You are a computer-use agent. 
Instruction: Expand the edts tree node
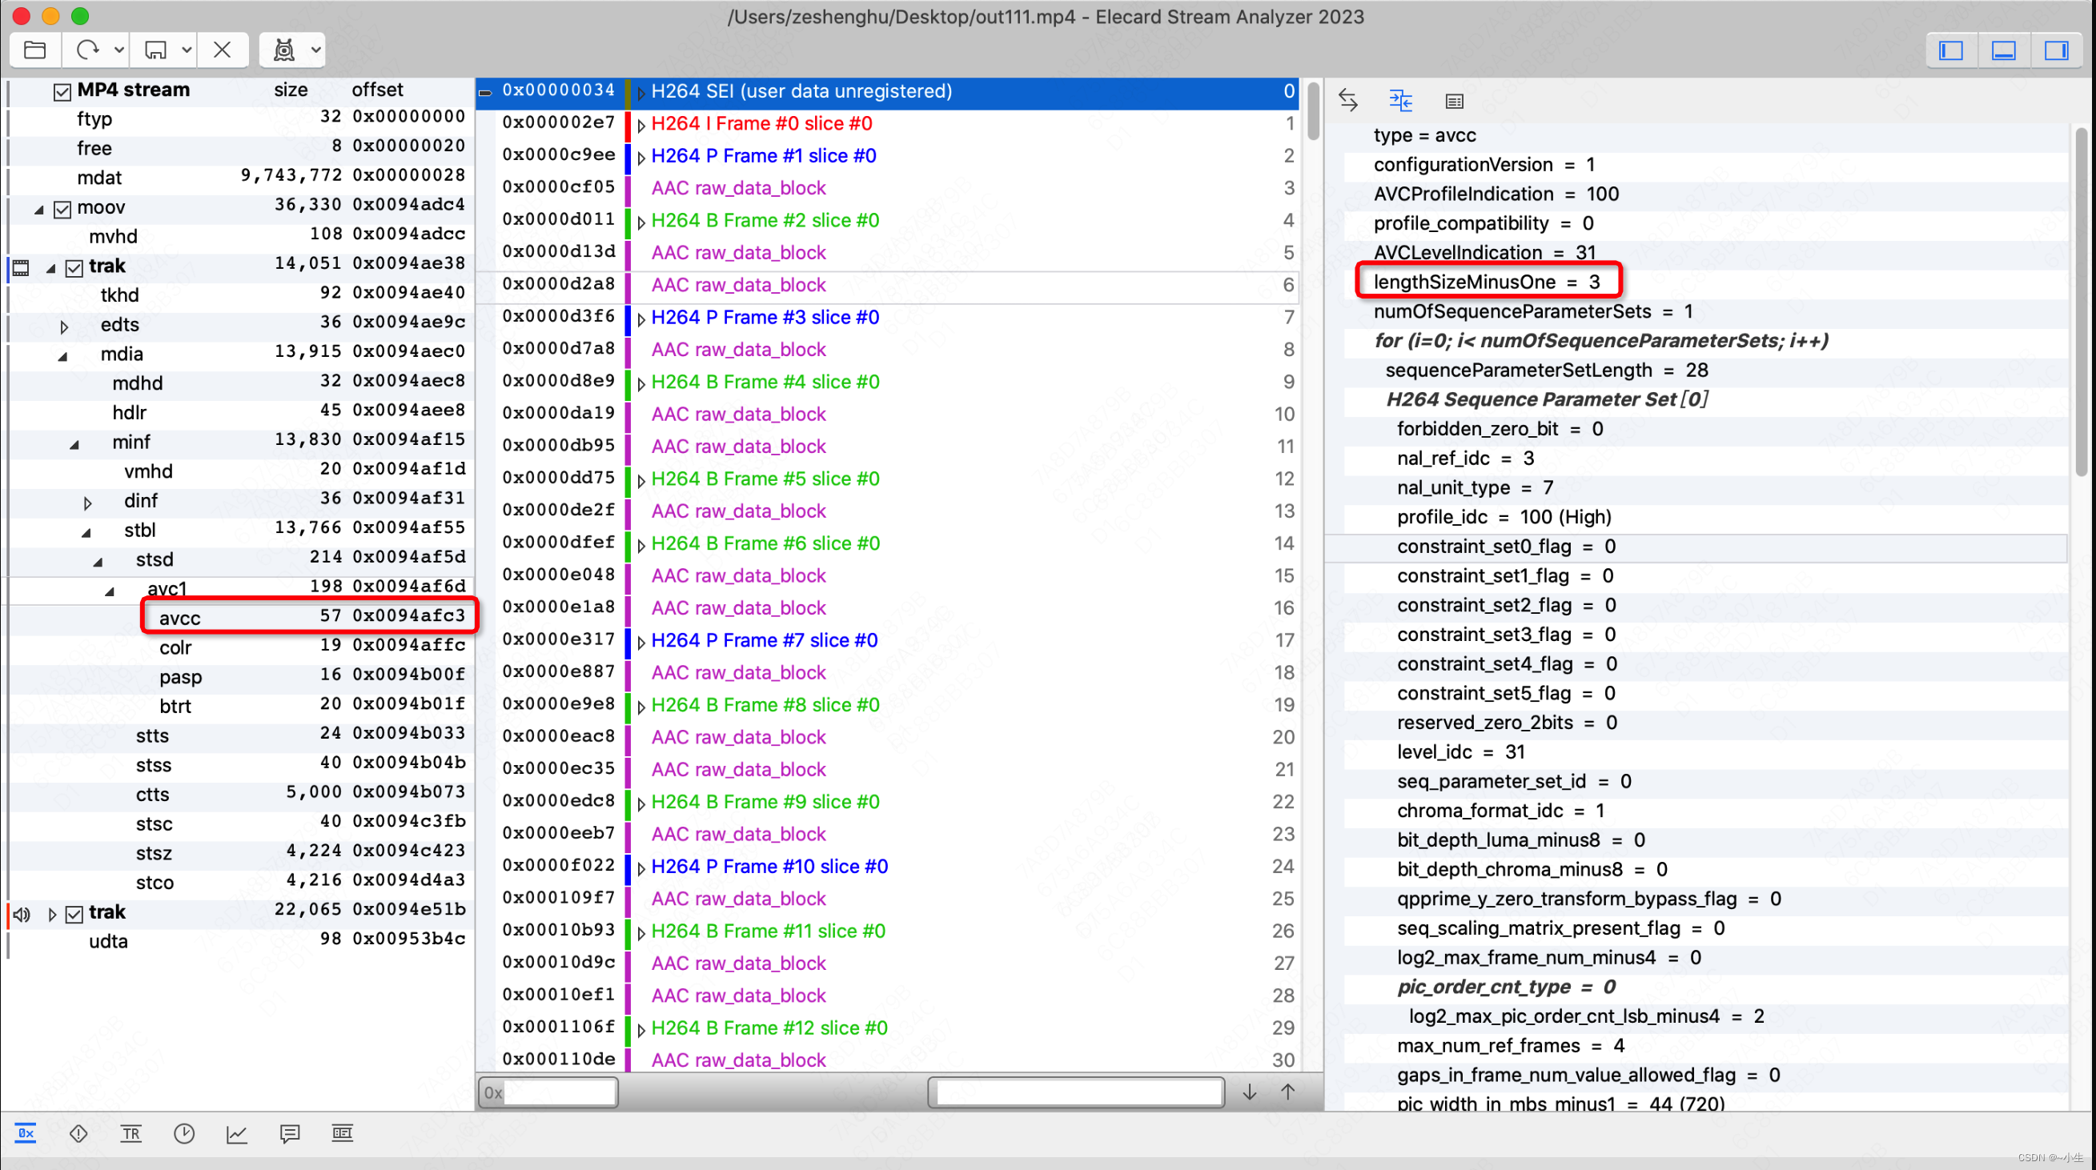click(64, 327)
